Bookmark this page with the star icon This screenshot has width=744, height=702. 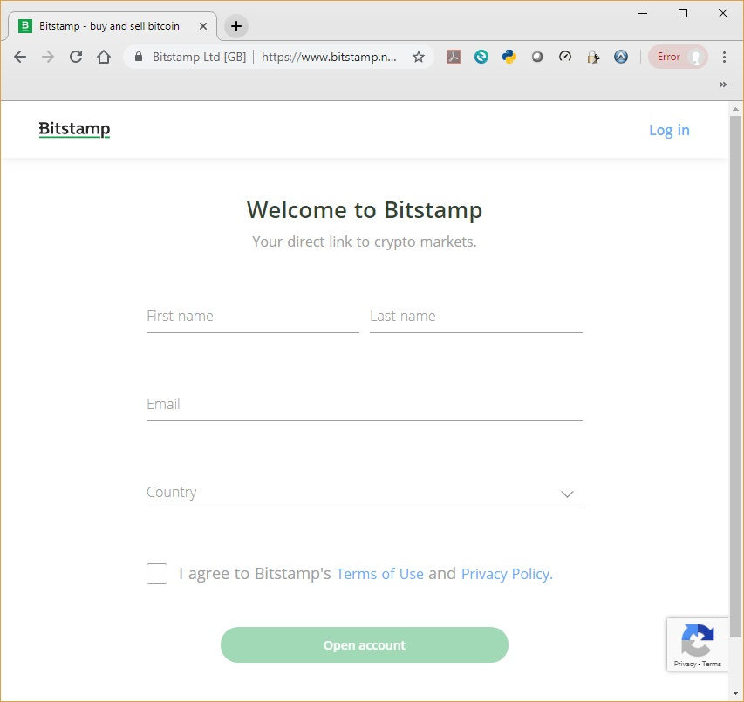tap(419, 57)
